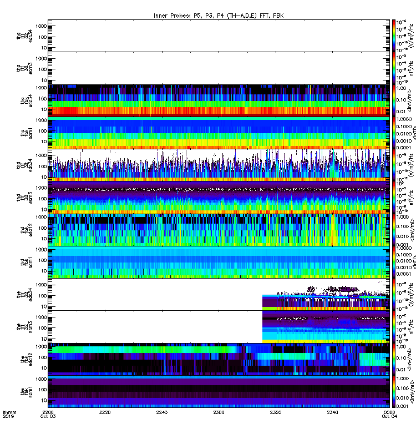Click the the fbk scm1 spectrogram panel
This screenshot has height=444, width=416.
pos(219,392)
